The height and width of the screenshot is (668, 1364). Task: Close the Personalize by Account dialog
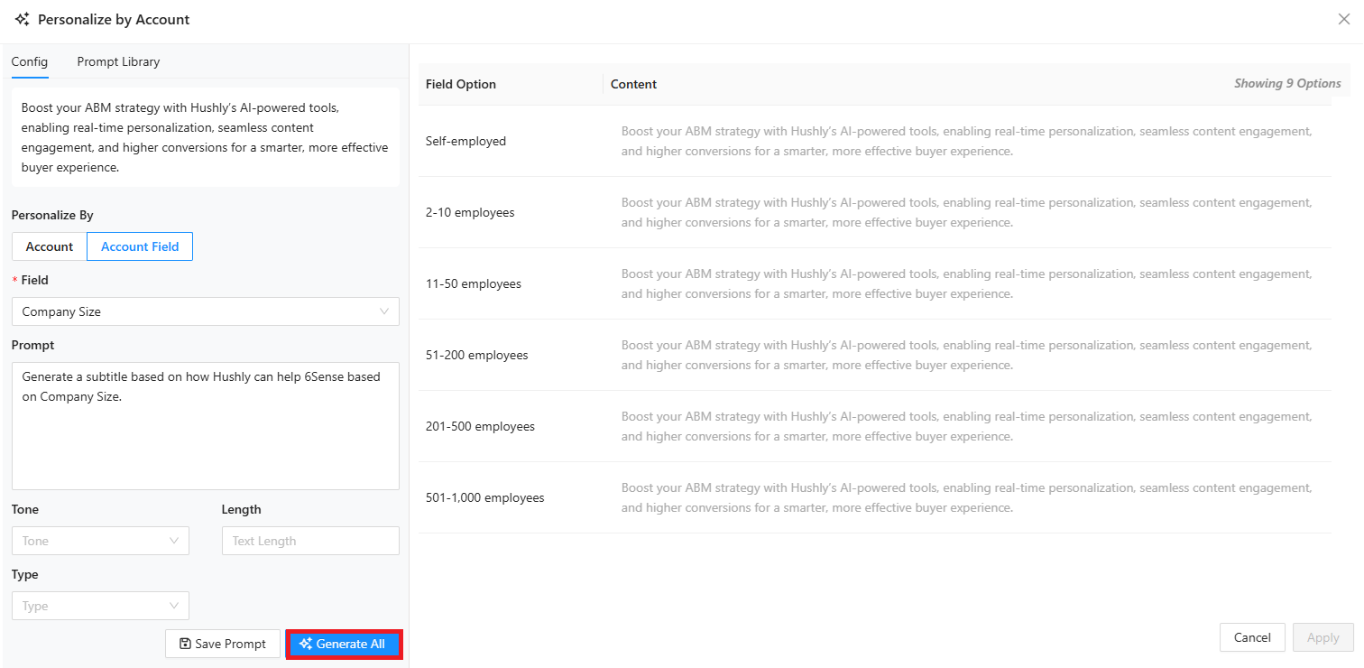[x=1344, y=19]
